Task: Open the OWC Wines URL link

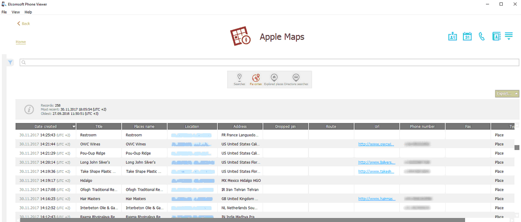Action: (376, 144)
